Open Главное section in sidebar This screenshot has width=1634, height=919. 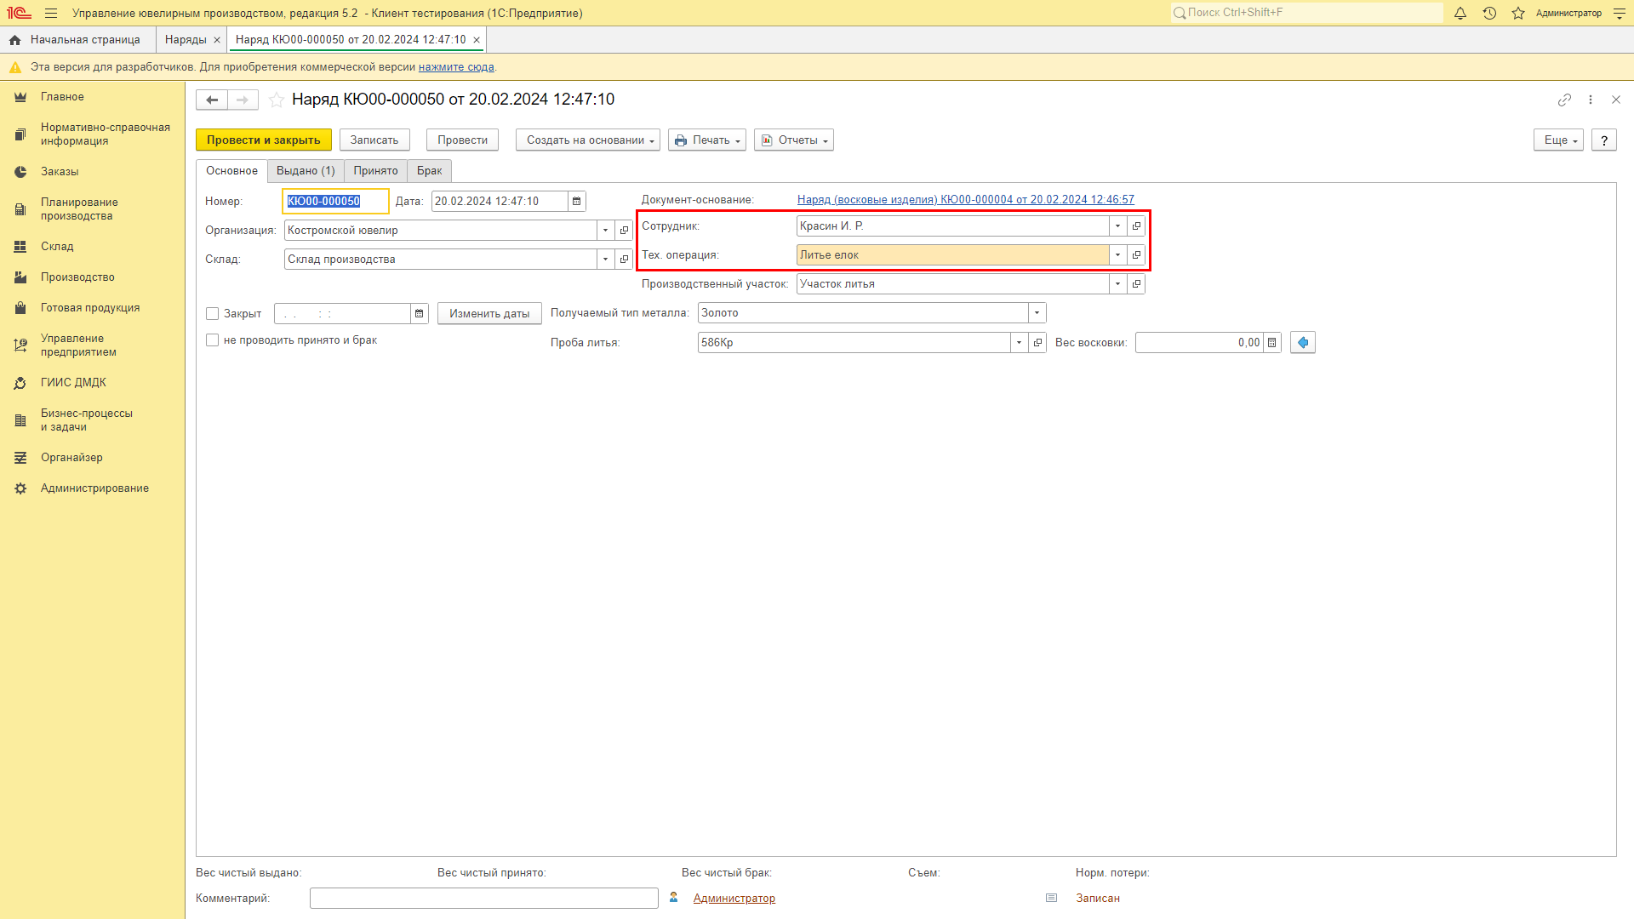click(62, 97)
